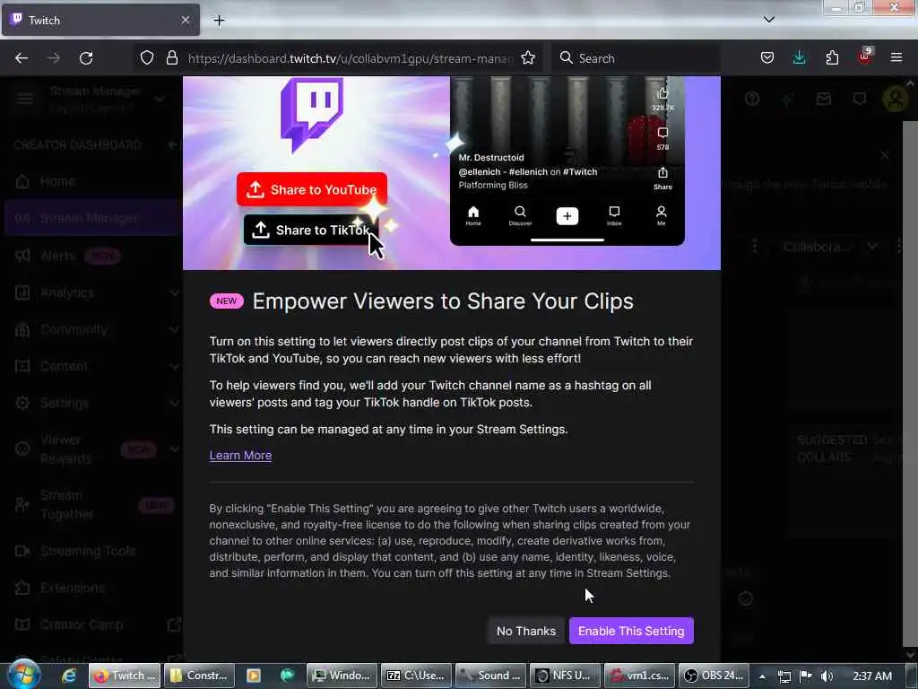Image resolution: width=918 pixels, height=689 pixels.
Task: Expand the Stream Manager header dropdown
Action: point(160,99)
